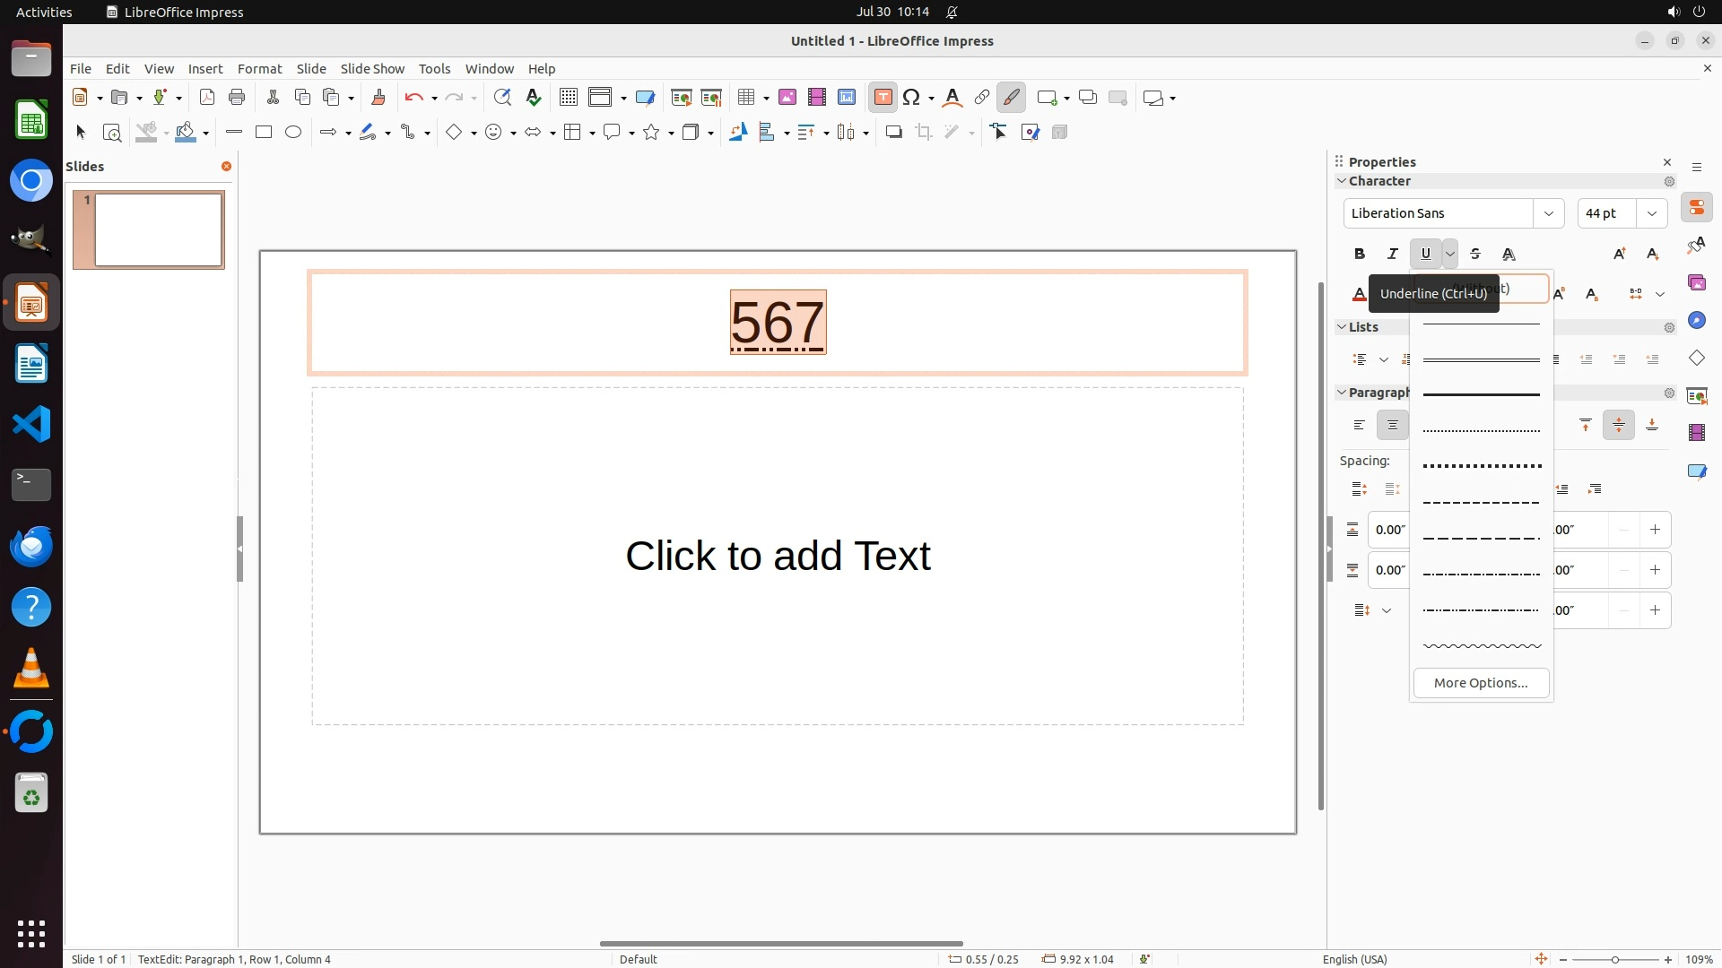This screenshot has width=1722, height=968.
Task: Open the font name dropdown list
Action: tap(1548, 213)
